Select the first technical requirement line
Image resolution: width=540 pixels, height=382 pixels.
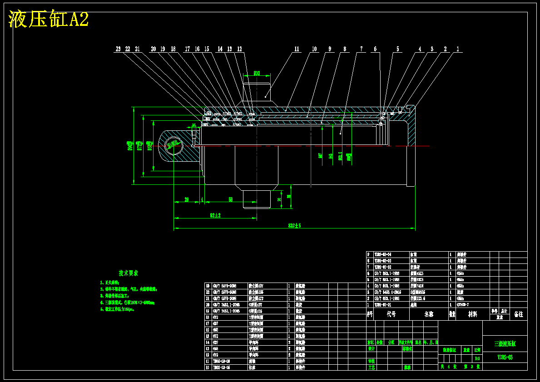point(110,283)
